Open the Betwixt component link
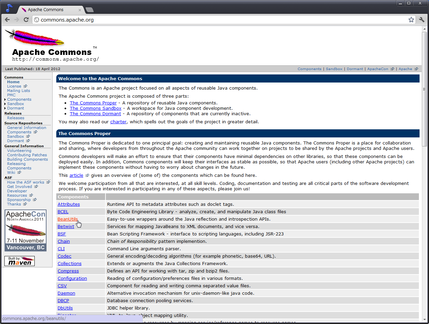The height and width of the screenshot is (324, 429). pos(66,227)
